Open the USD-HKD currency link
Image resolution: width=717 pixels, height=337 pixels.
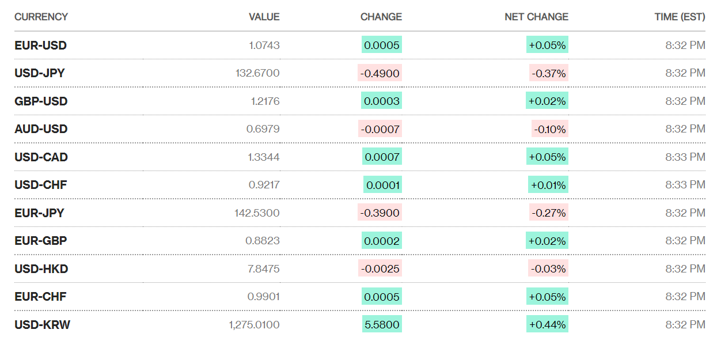(x=41, y=269)
